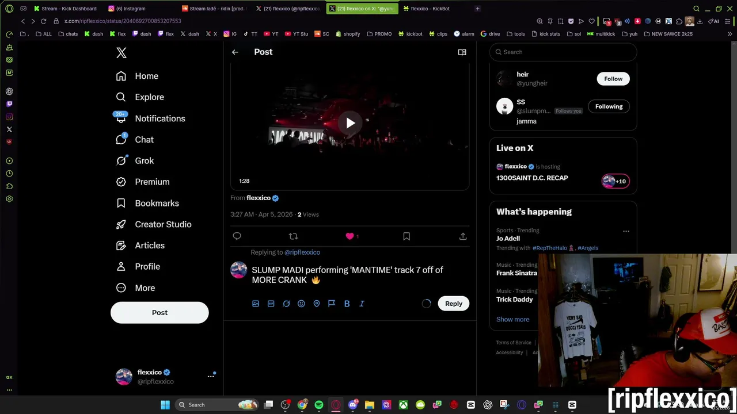Click the reply text SLUMP MADI draft
Image resolution: width=737 pixels, height=414 pixels.
click(x=347, y=275)
